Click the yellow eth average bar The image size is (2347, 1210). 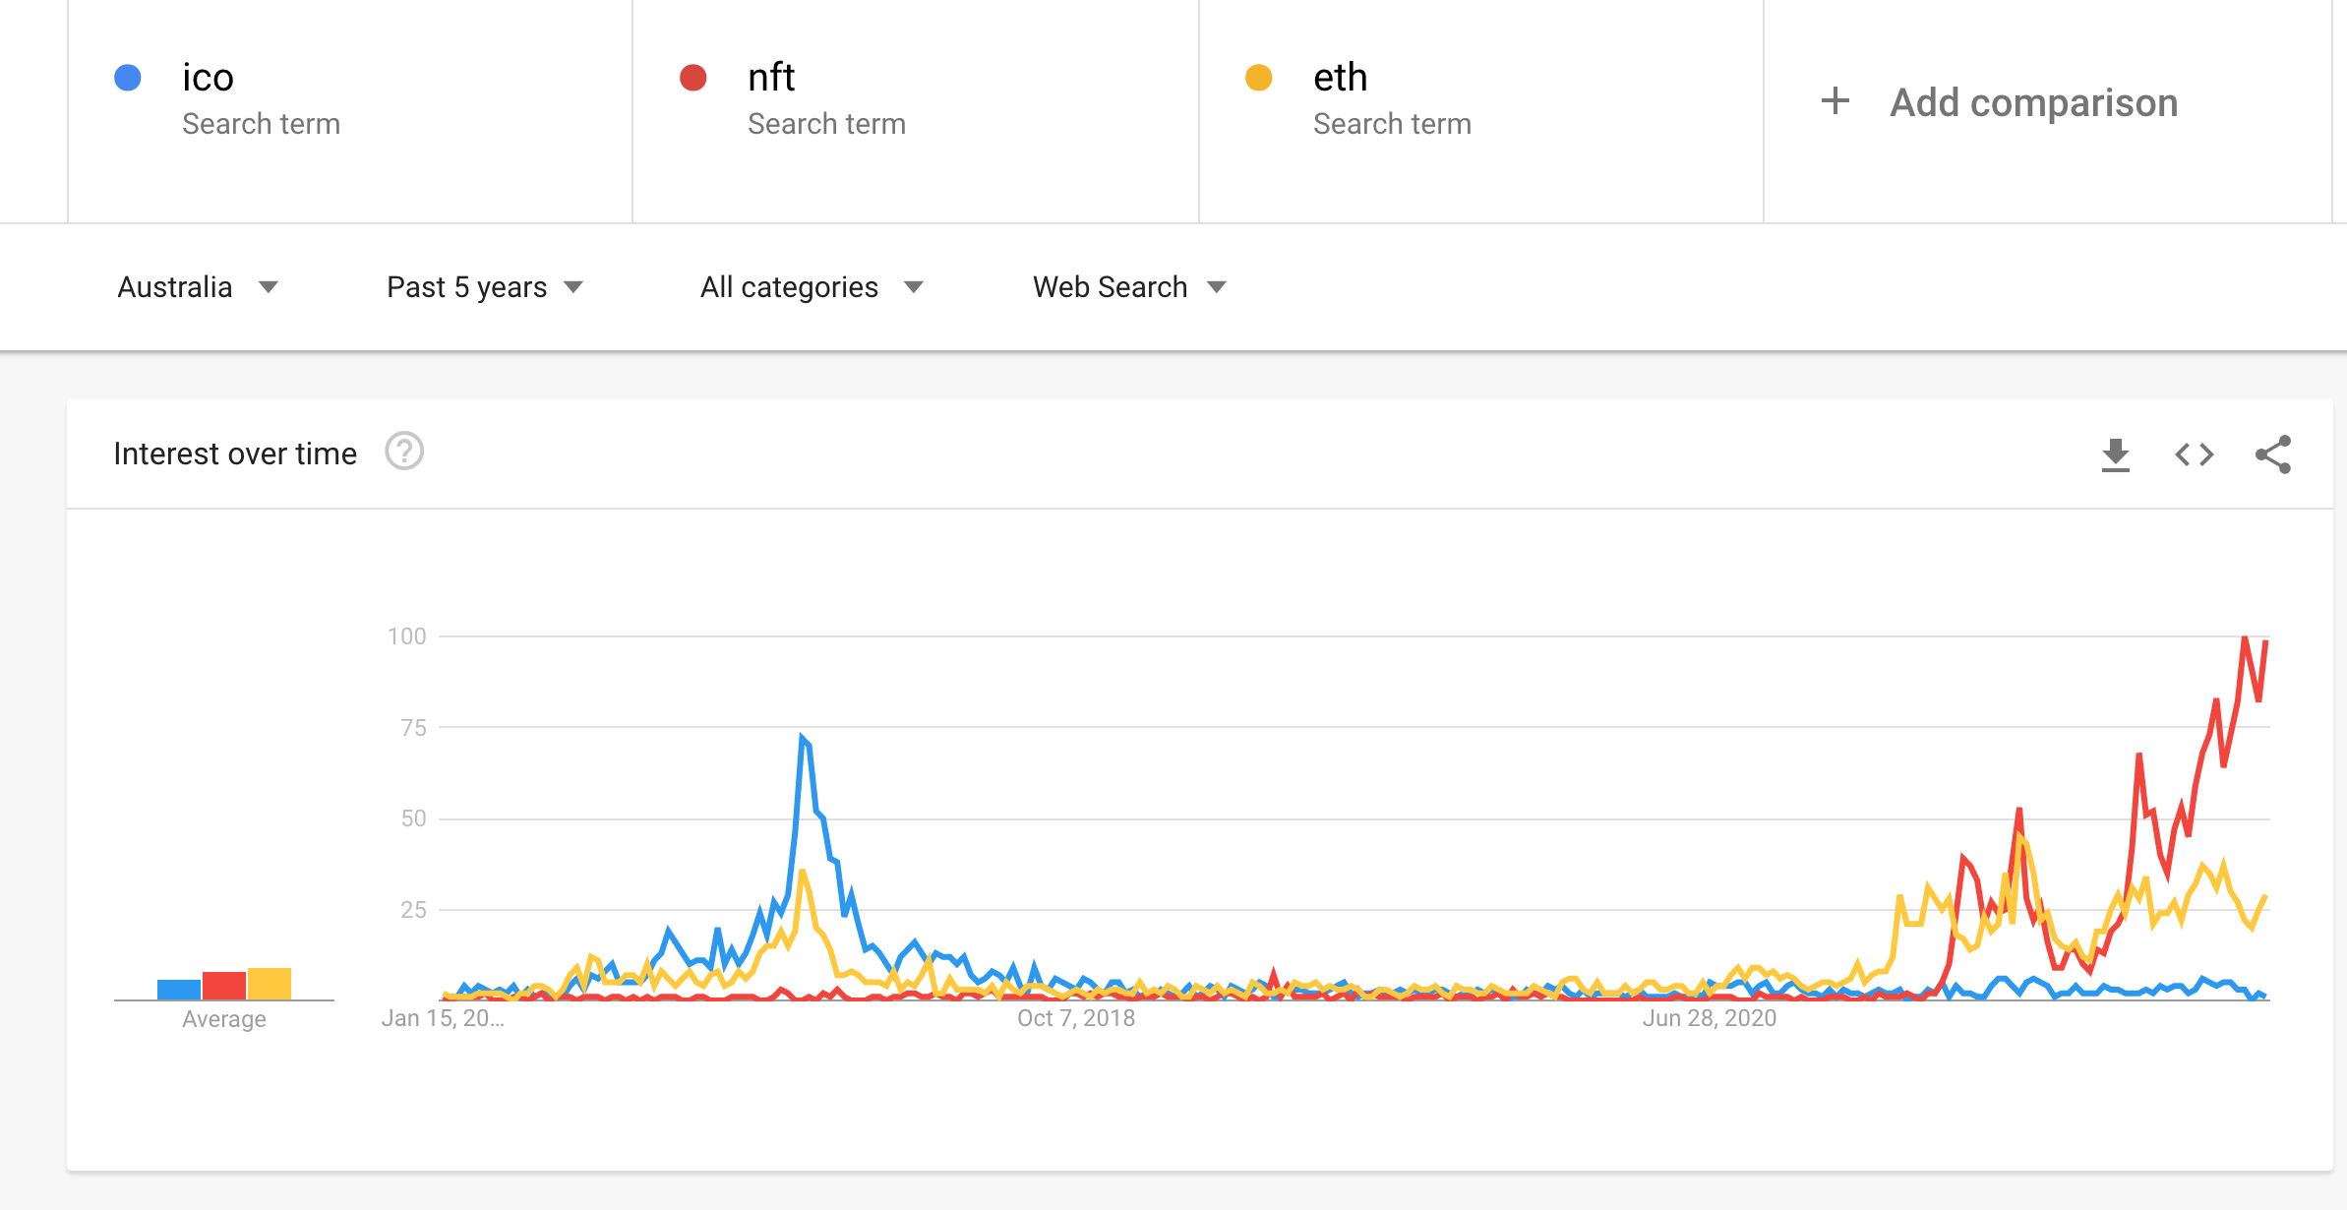(270, 984)
